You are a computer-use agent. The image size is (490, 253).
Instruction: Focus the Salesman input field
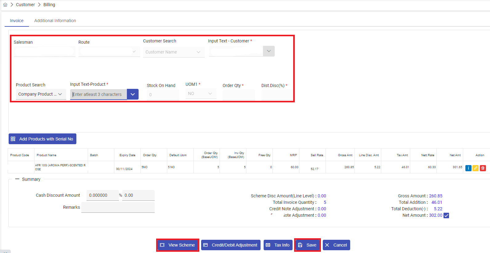pos(44,51)
